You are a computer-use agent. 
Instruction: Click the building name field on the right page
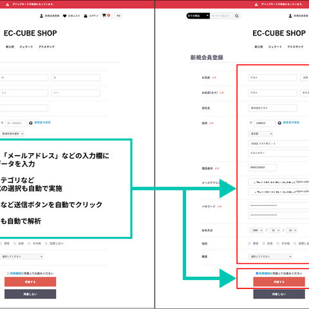tap(279, 153)
